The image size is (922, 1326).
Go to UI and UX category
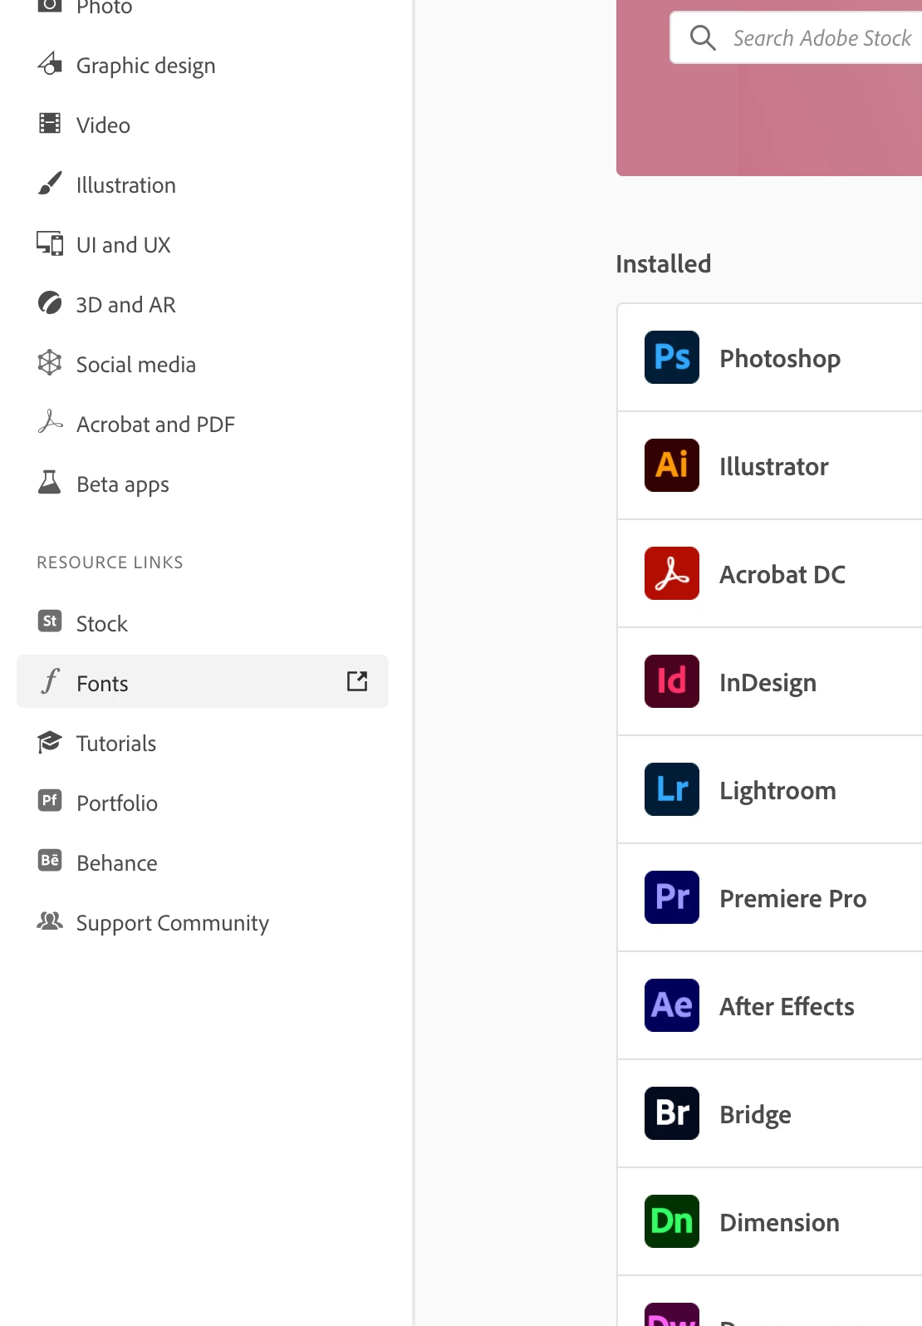[203, 244]
